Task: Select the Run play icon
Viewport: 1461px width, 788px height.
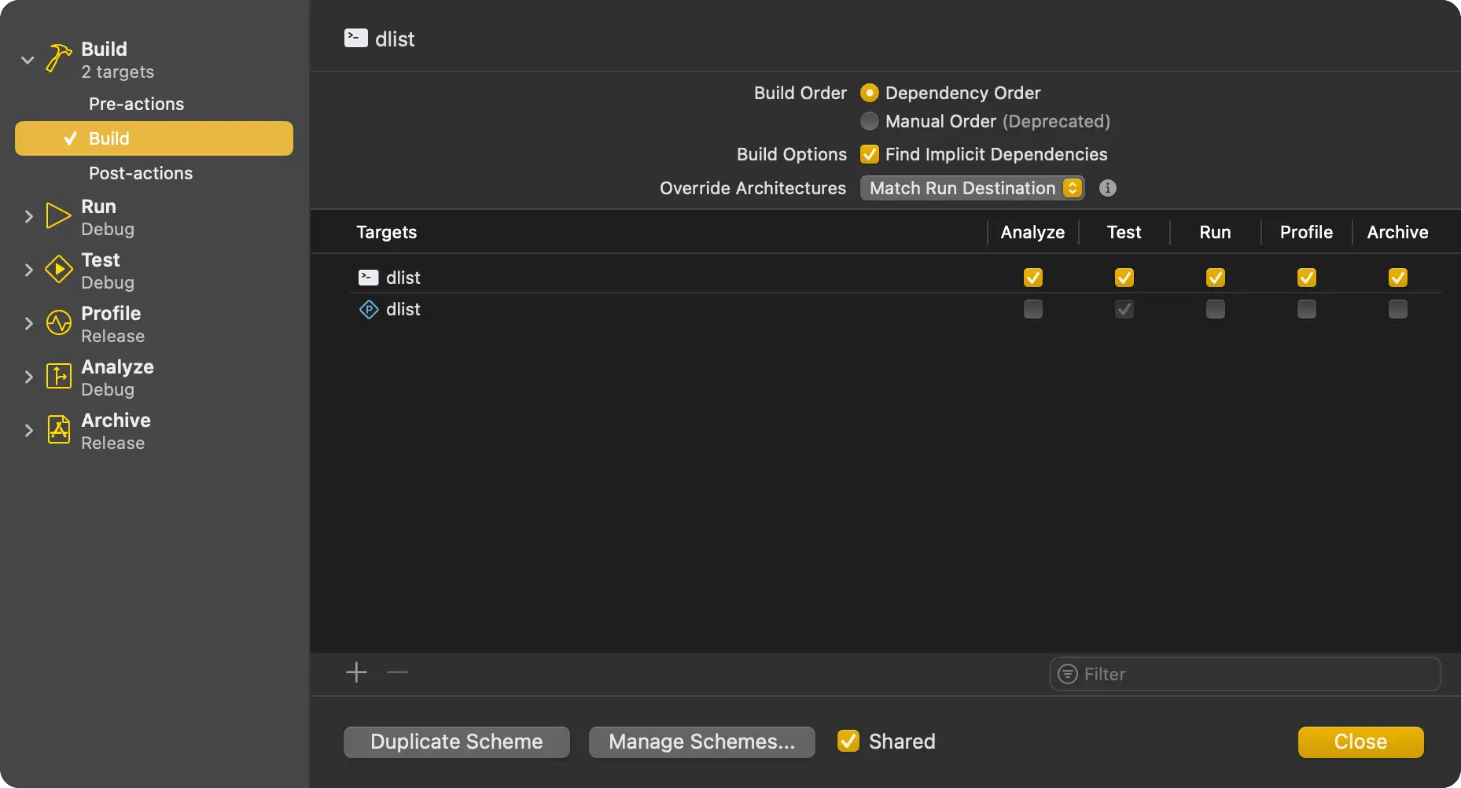Action: click(57, 215)
